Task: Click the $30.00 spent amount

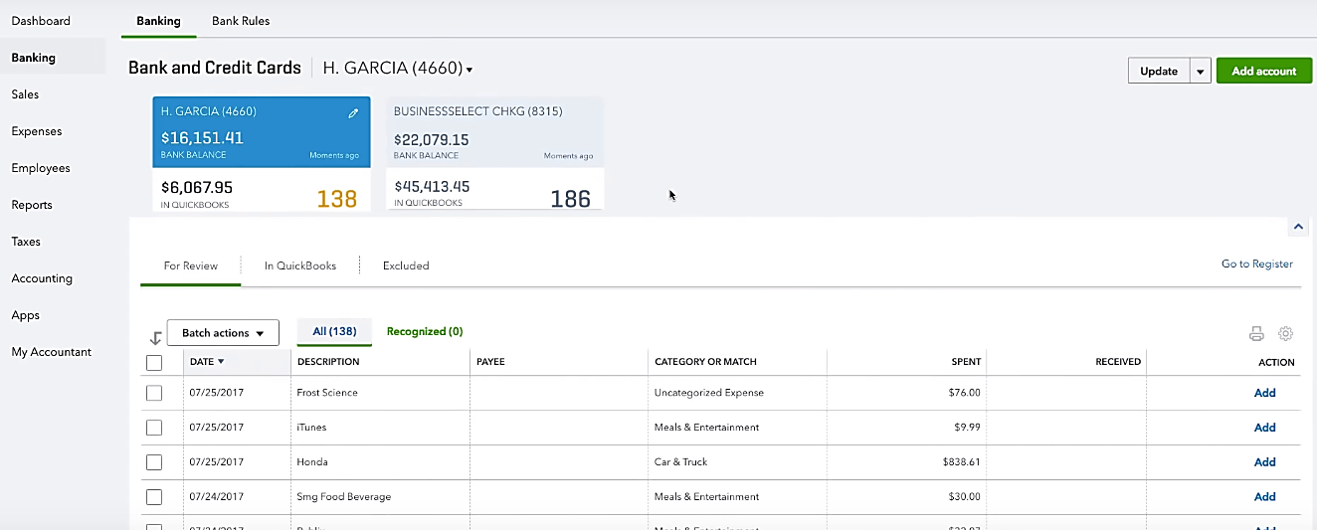Action: (x=965, y=497)
